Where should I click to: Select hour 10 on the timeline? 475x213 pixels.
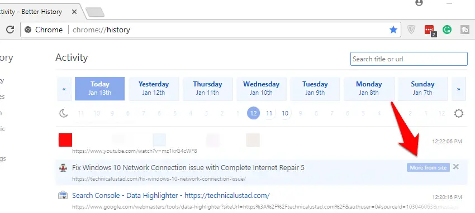285,114
